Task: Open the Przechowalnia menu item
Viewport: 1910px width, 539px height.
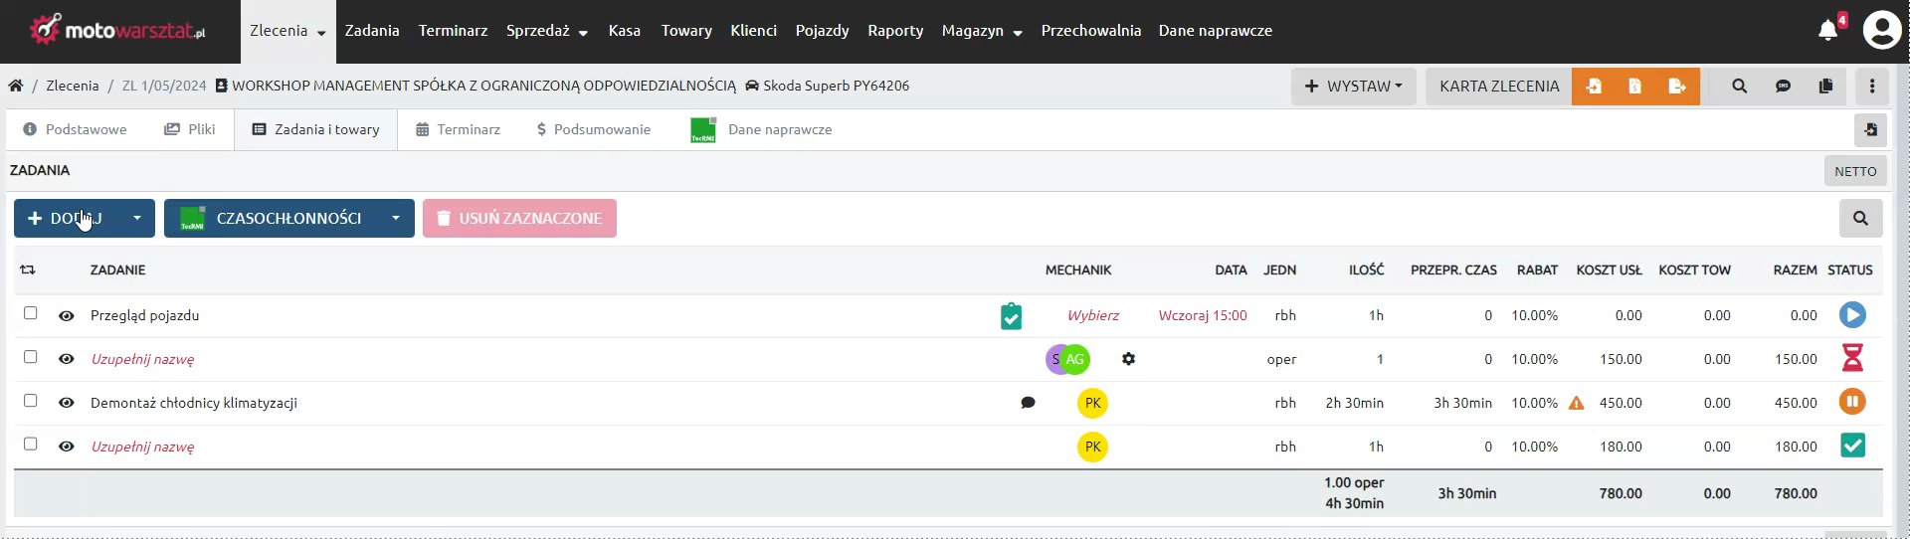Action: (x=1090, y=31)
